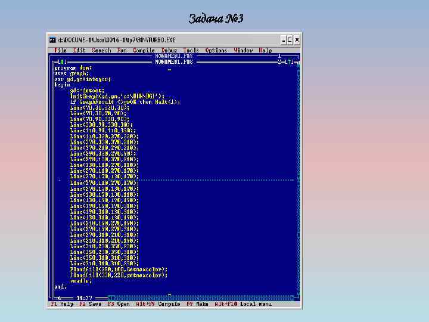Open the Debug menu

point(169,50)
